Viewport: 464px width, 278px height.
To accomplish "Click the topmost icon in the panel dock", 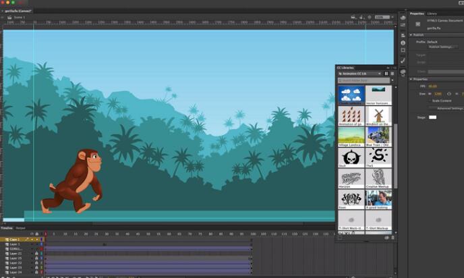I will (x=403, y=18).
